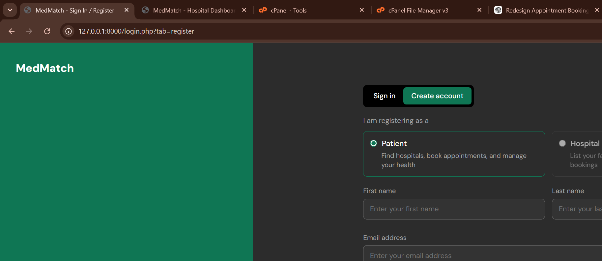Click the Patient card description text
The image size is (602, 261).
[454, 160]
